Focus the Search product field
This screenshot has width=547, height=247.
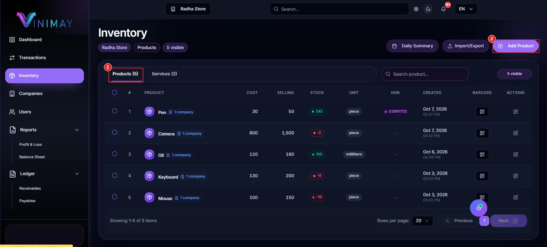pyautogui.click(x=425, y=74)
